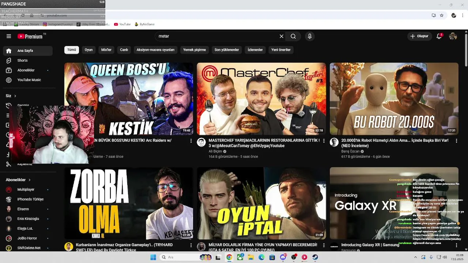
Task: Open the Multiplayer channel subscription
Action: point(28,190)
